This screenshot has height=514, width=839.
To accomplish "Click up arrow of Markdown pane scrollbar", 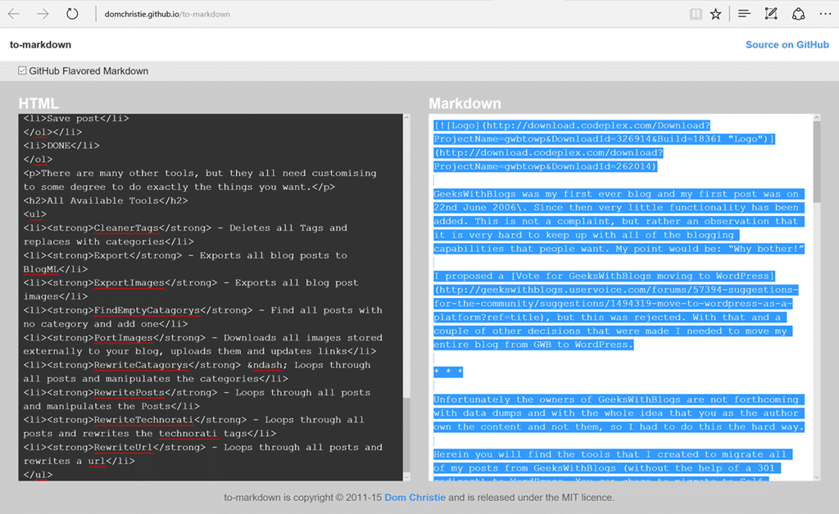I will (817, 118).
